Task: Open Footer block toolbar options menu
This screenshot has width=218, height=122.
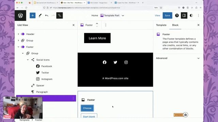Action: 106,25
